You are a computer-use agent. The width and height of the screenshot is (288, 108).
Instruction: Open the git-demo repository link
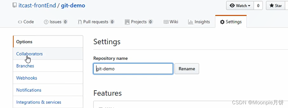click(x=73, y=5)
